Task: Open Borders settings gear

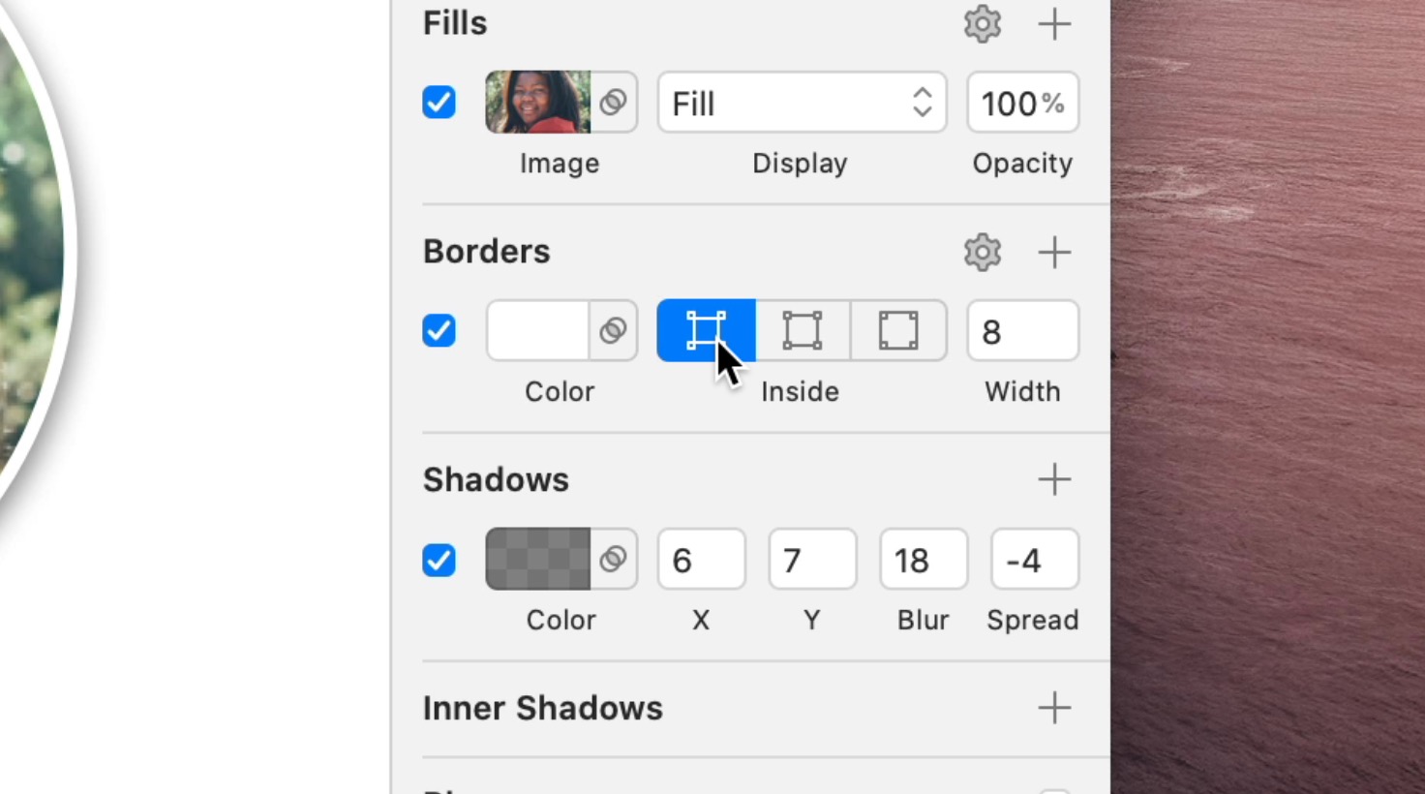Action: 982,253
